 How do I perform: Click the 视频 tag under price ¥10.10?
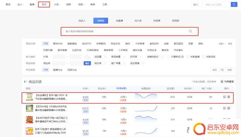tap(85, 111)
